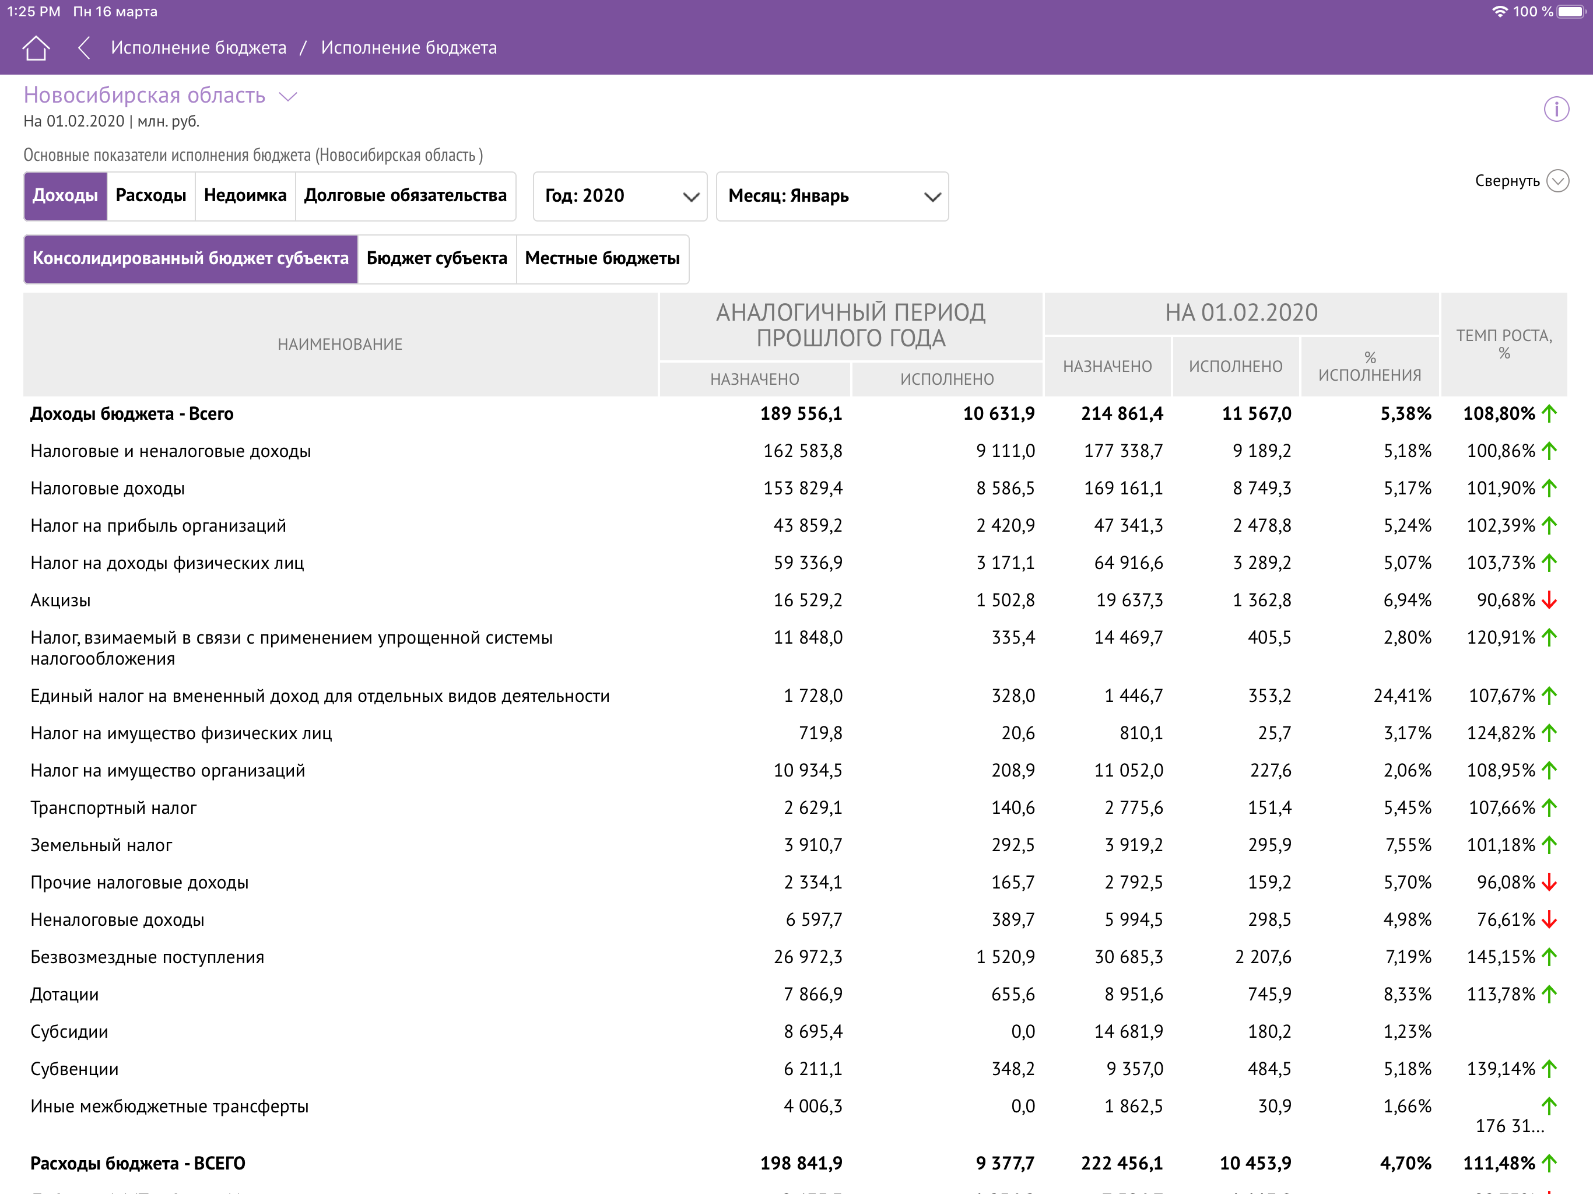Select Местные бюджеты tab
This screenshot has height=1194, width=1593.
click(602, 258)
